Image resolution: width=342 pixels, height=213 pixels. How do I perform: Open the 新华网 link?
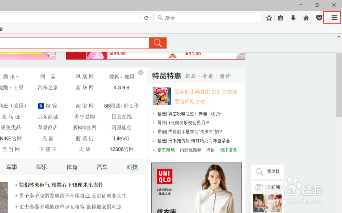click(x=84, y=87)
